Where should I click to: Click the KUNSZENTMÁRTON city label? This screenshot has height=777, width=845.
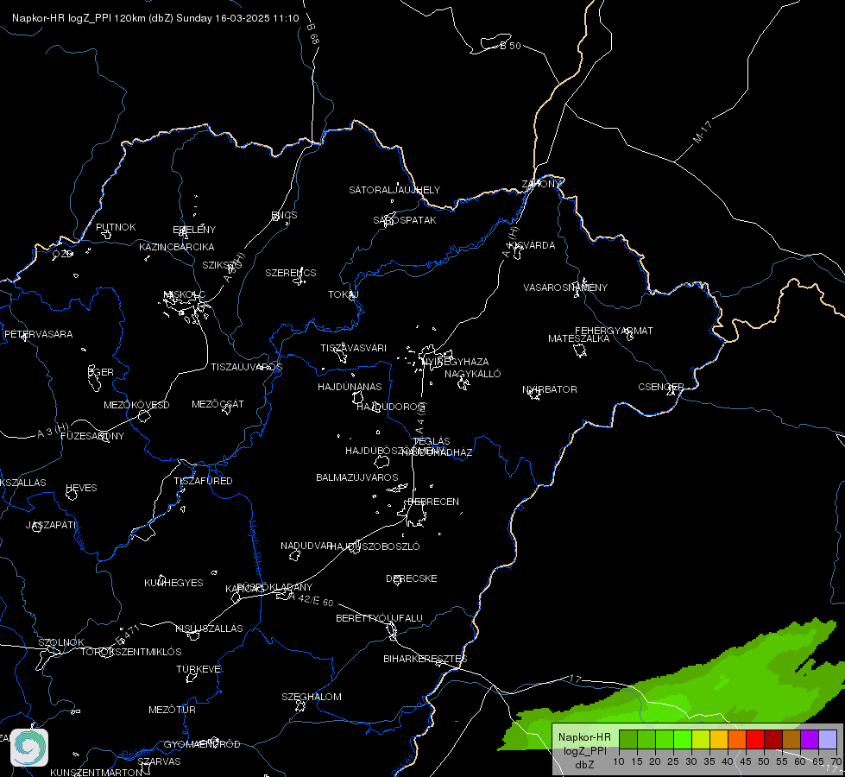(x=97, y=772)
